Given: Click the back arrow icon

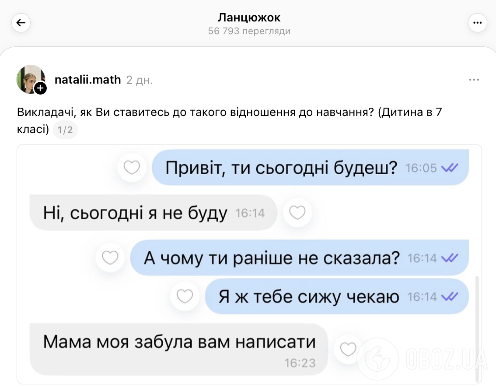Looking at the screenshot, I should (21, 22).
